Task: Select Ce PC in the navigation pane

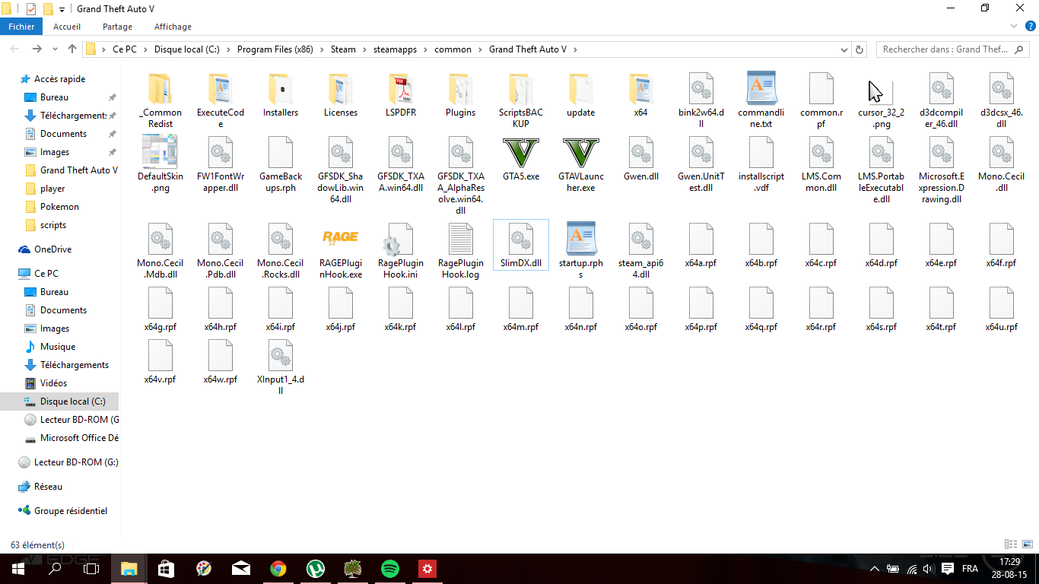Action: pyautogui.click(x=46, y=274)
